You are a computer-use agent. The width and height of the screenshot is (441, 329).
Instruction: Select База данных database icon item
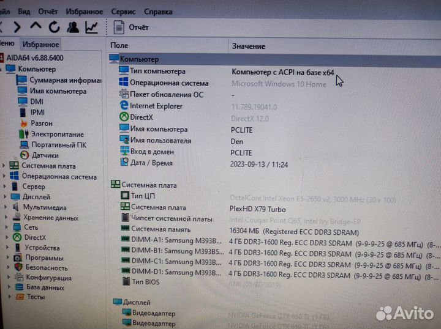click(45, 287)
